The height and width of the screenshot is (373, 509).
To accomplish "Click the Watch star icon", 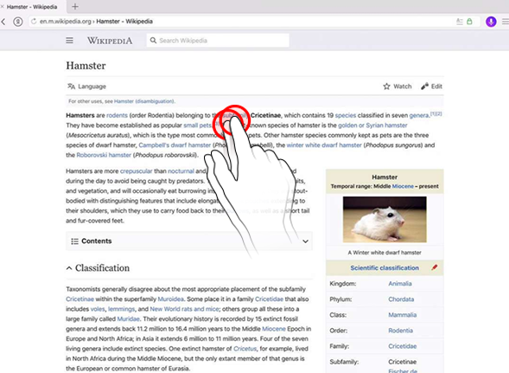I will [386, 87].
